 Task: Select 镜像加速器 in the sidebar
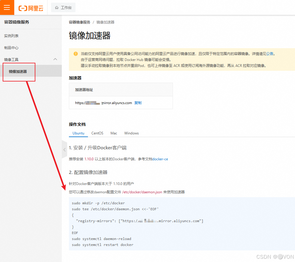pos(18,72)
